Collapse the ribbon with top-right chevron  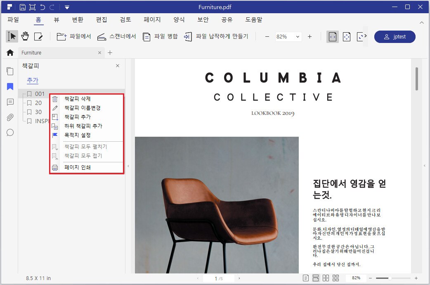coord(421,23)
